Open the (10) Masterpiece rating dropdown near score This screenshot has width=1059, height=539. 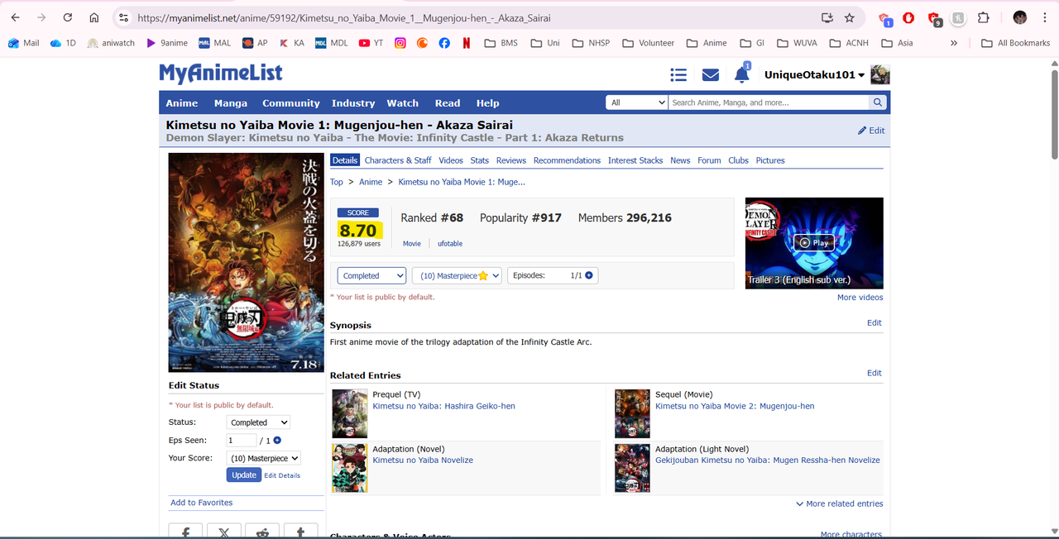pos(457,275)
